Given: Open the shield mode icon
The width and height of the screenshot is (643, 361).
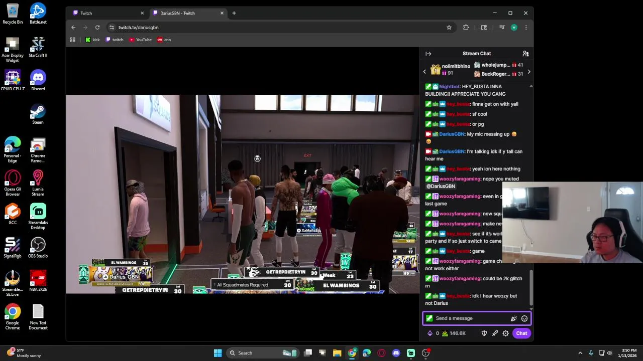Looking at the screenshot, I should pos(484,333).
